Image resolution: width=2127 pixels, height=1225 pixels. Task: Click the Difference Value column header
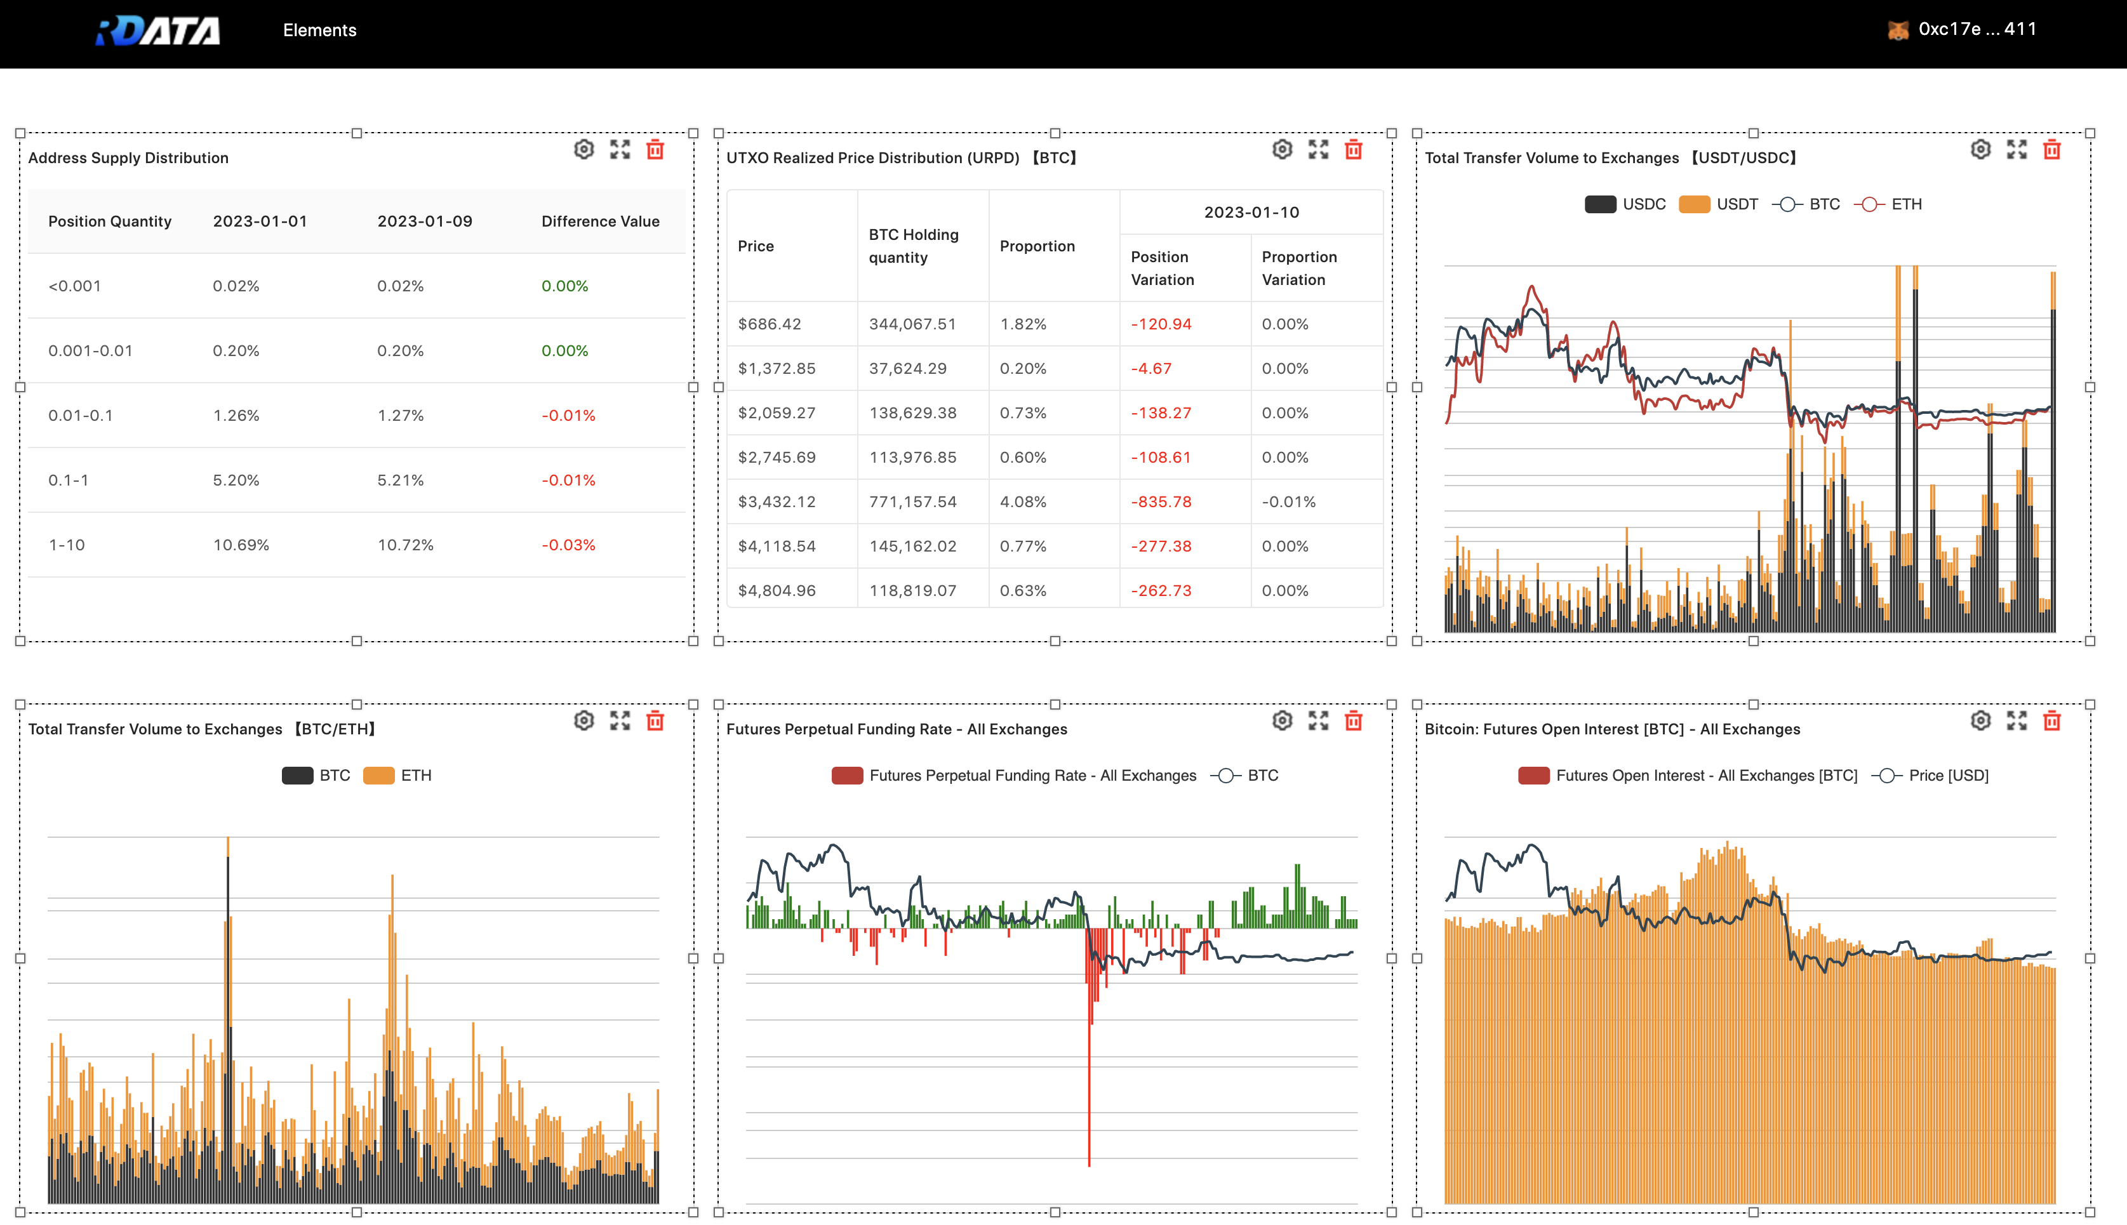(x=600, y=222)
